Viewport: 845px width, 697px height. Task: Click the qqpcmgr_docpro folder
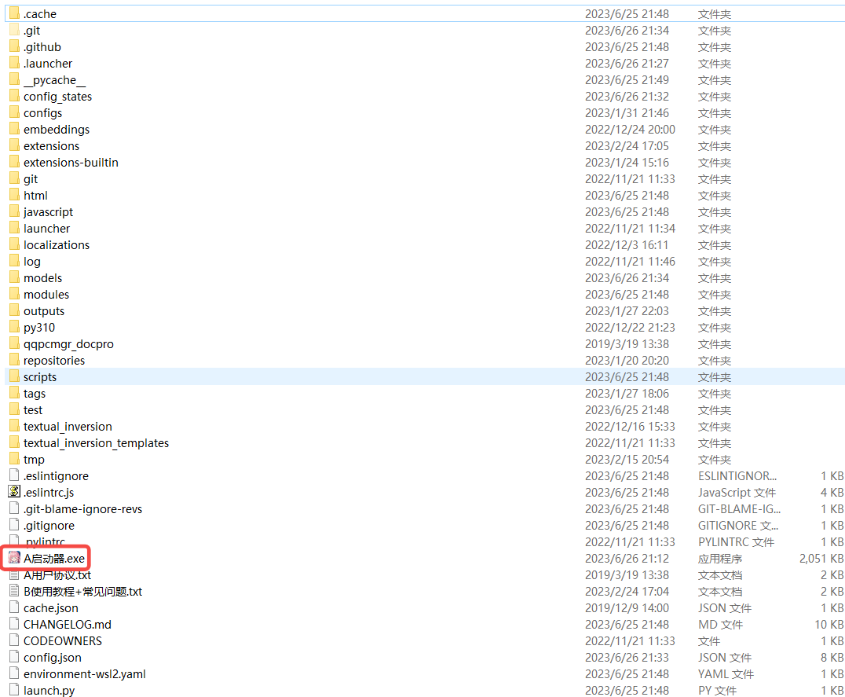click(68, 343)
